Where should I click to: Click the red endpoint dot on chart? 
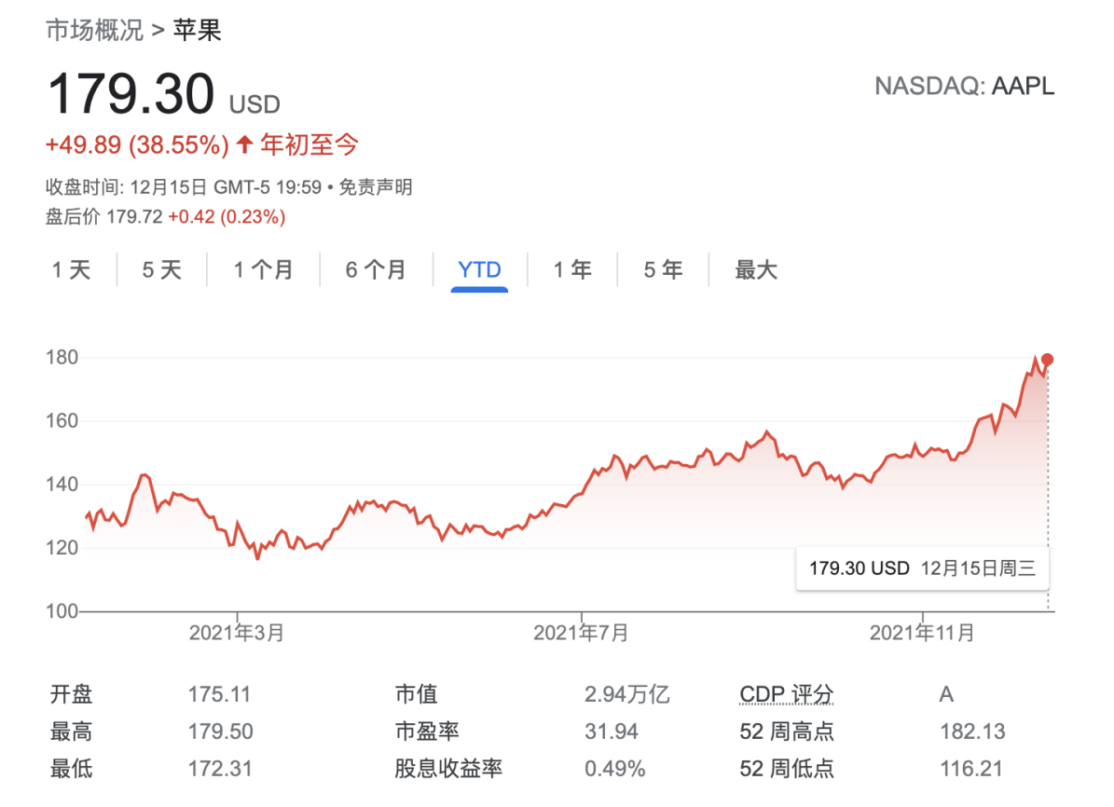[1047, 360]
